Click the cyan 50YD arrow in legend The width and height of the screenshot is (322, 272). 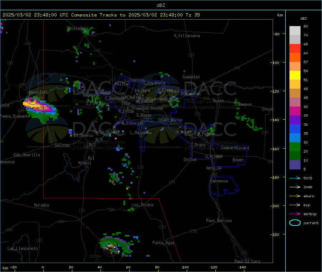point(295,178)
